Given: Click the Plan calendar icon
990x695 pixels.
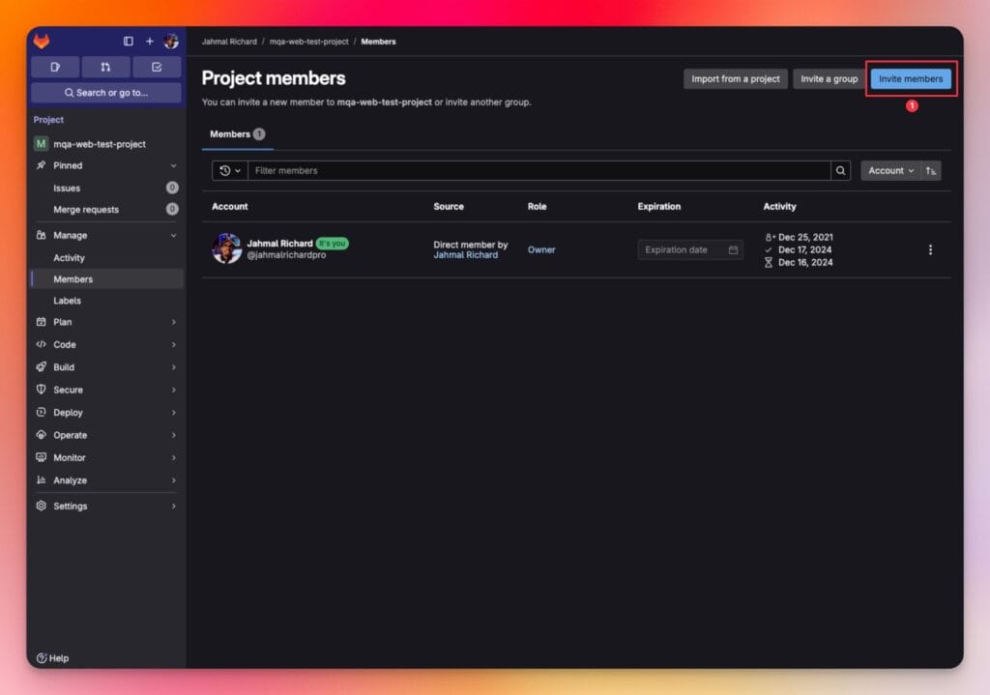Looking at the screenshot, I should [41, 322].
